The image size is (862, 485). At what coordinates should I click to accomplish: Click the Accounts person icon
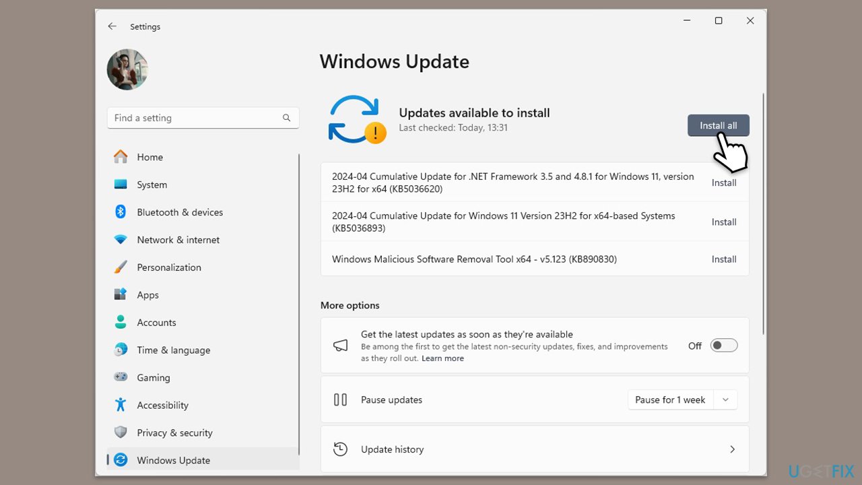tap(121, 323)
